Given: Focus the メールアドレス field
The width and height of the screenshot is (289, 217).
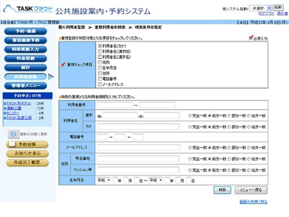Looking at the screenshot, I should [x=139, y=147].
